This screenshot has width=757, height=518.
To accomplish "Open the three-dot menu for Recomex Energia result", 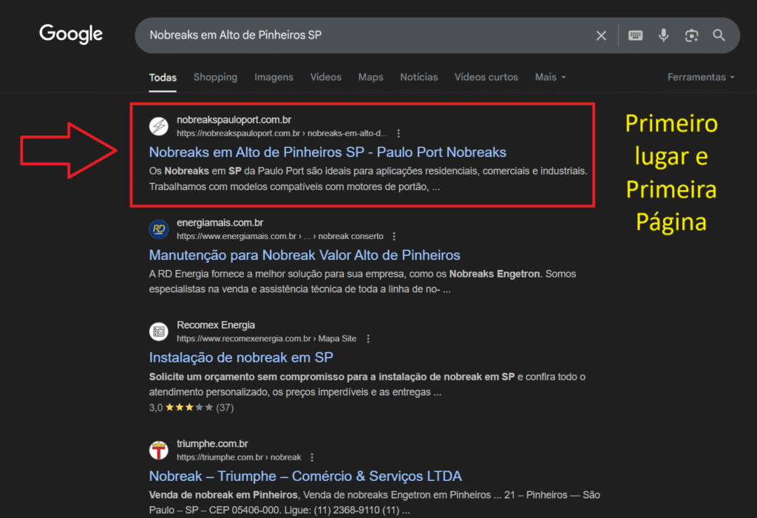I will 368,339.
